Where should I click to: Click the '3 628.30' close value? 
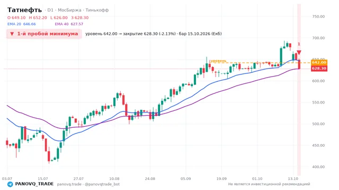80,17
